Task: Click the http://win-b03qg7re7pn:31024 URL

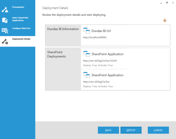Action: click(x=100, y=61)
